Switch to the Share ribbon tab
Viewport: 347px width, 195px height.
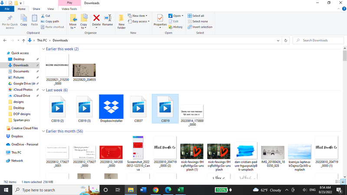[x=36, y=9]
